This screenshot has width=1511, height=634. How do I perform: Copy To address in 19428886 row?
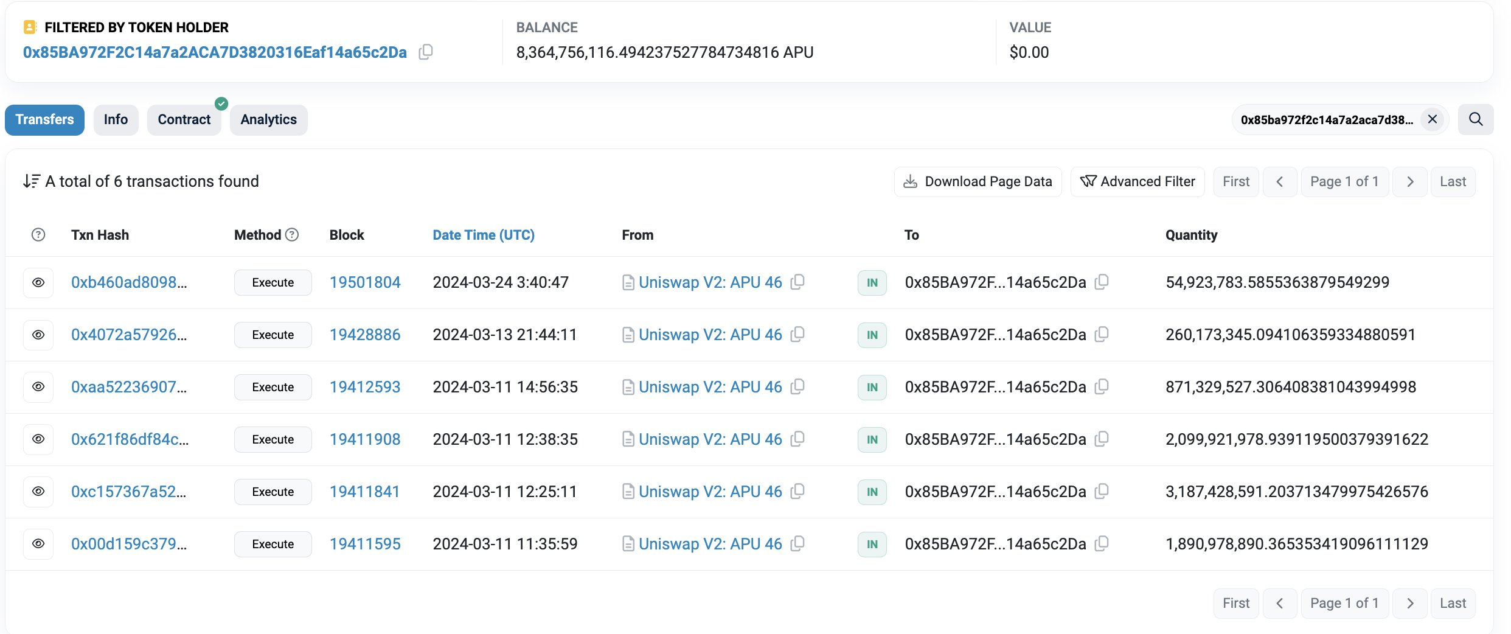(x=1102, y=334)
